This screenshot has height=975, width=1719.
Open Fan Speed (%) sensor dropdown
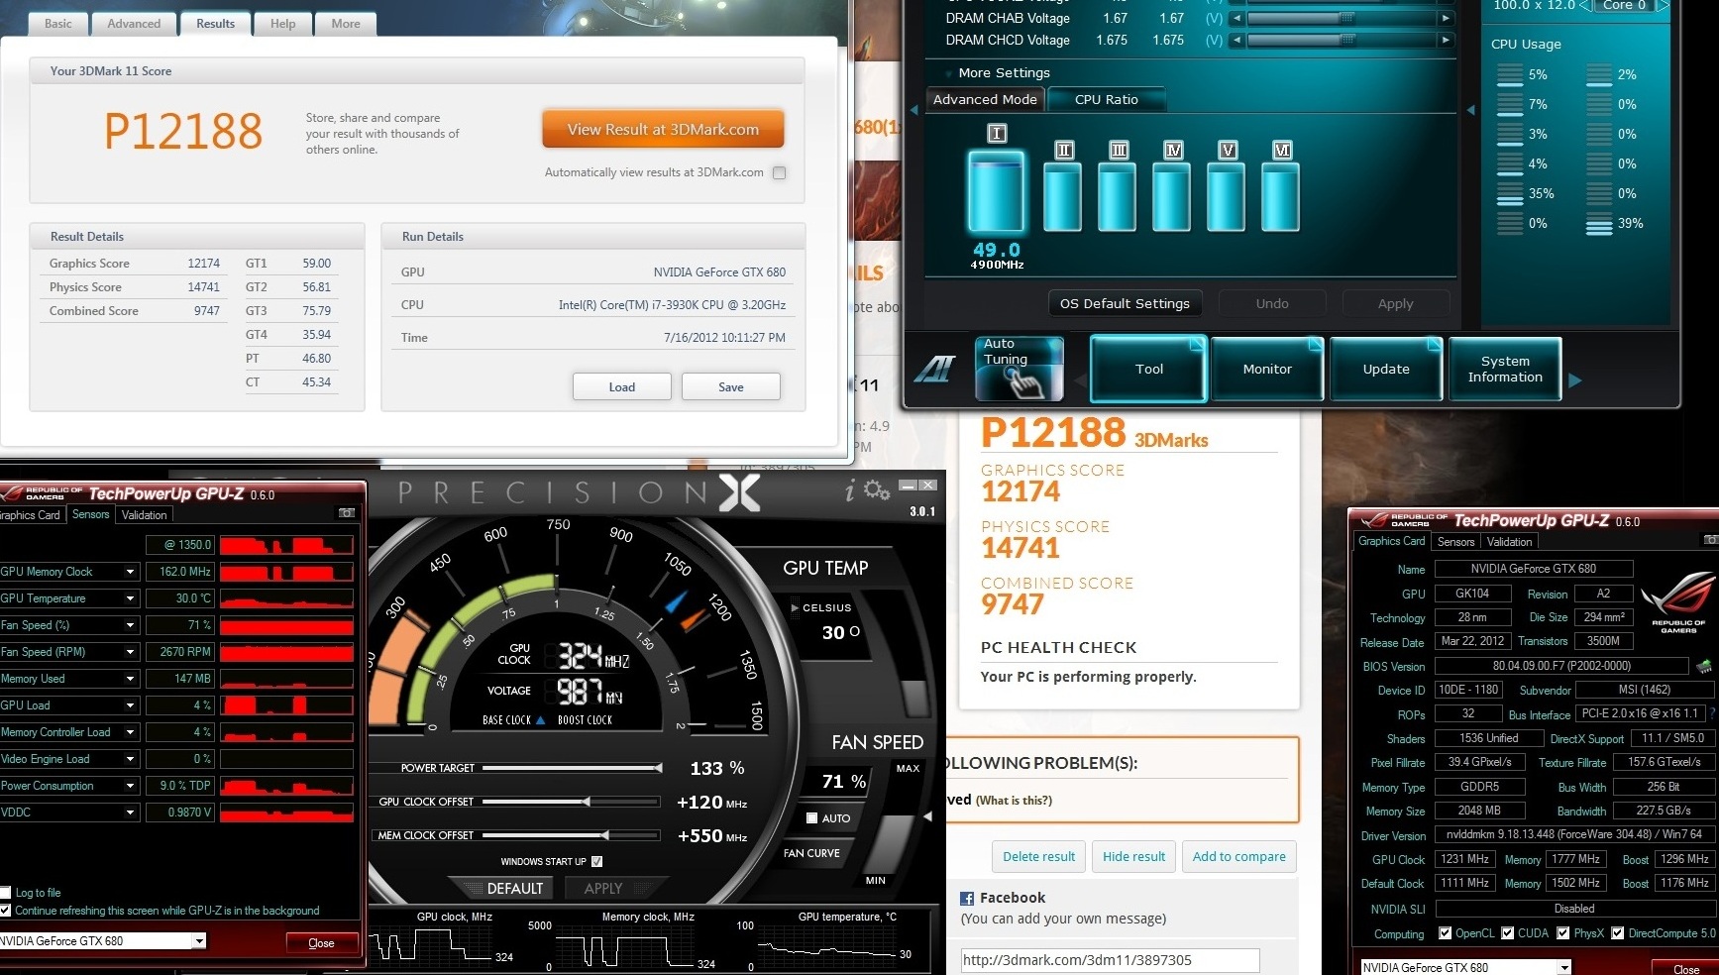click(x=130, y=625)
